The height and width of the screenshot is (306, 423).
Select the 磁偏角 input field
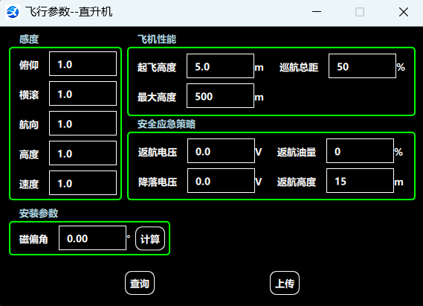coord(92,238)
